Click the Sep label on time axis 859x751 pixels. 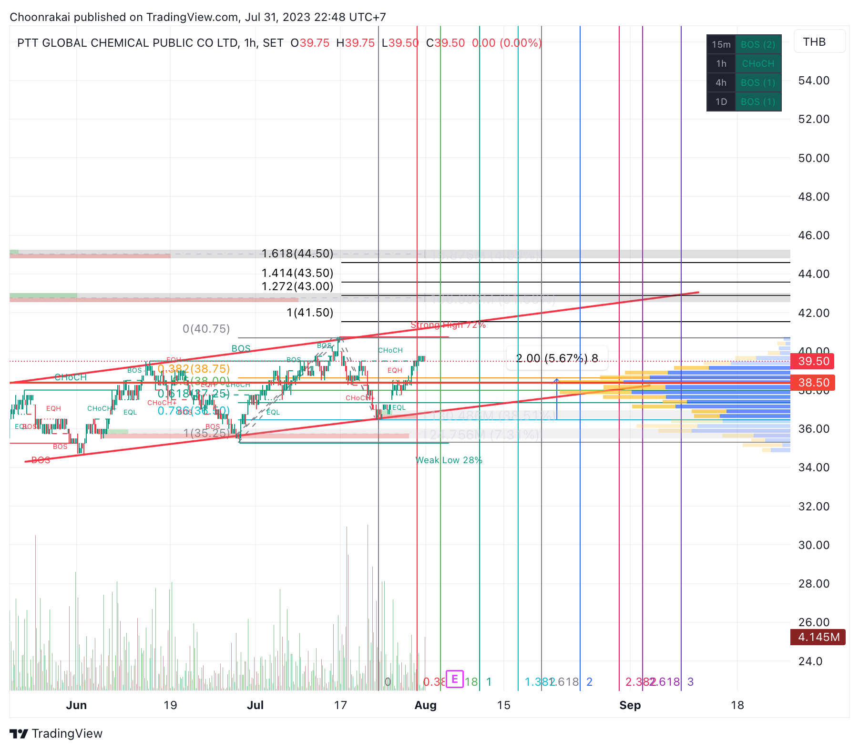pyautogui.click(x=630, y=705)
